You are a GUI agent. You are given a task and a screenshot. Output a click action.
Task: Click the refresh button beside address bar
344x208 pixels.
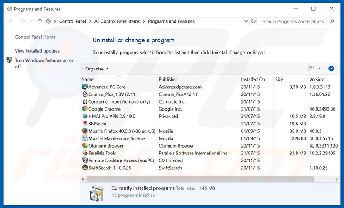coord(253,21)
